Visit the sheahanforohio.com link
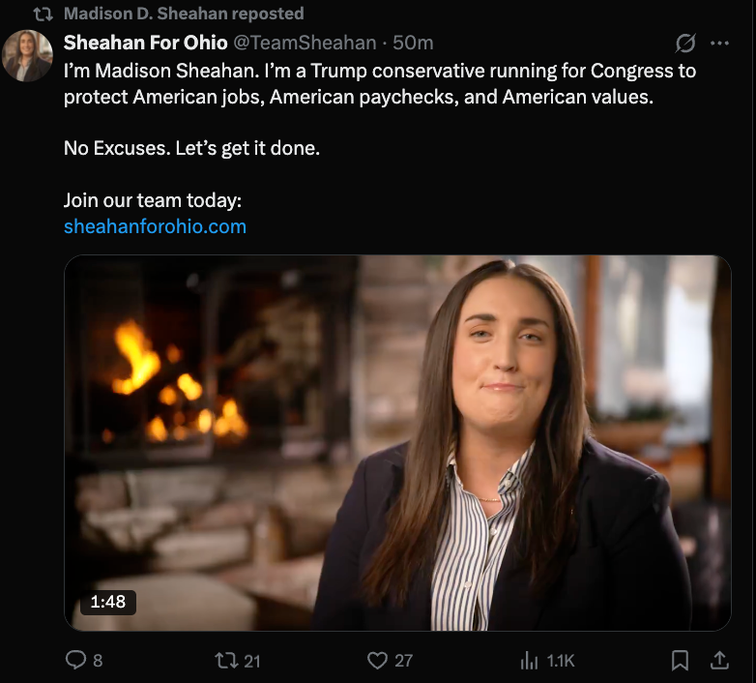756x683 pixels. (155, 226)
